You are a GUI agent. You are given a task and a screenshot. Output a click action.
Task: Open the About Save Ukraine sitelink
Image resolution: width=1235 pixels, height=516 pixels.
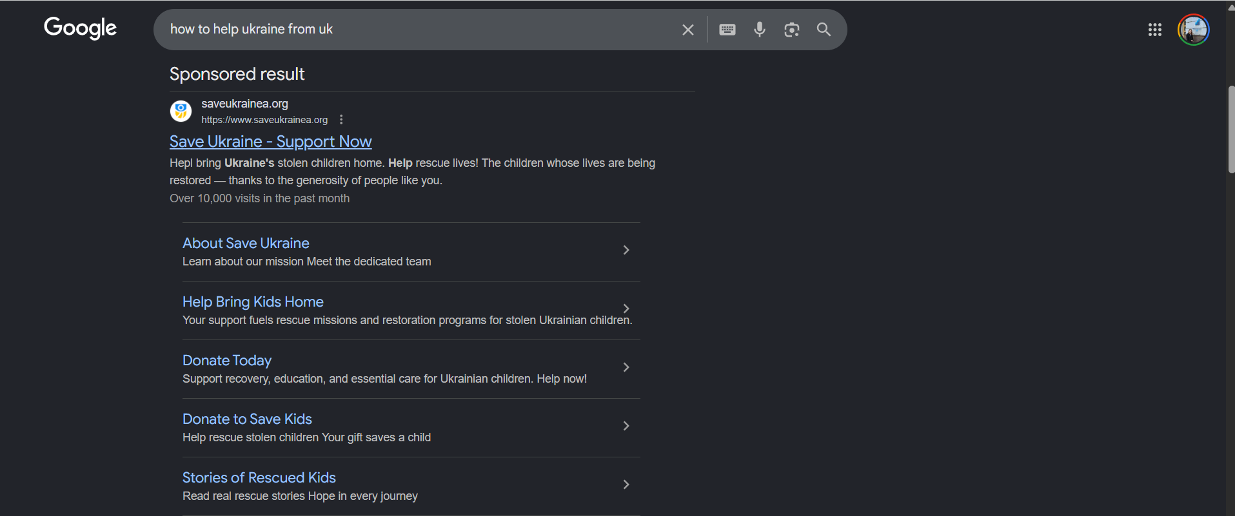[x=246, y=243]
